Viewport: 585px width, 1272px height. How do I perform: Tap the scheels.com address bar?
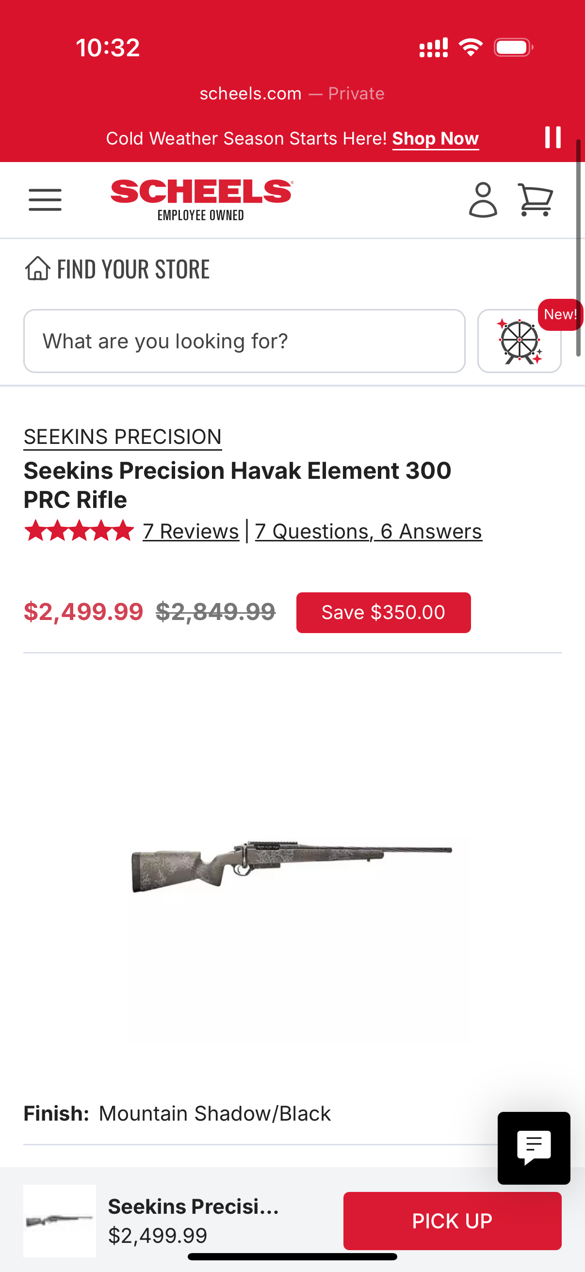(291, 94)
